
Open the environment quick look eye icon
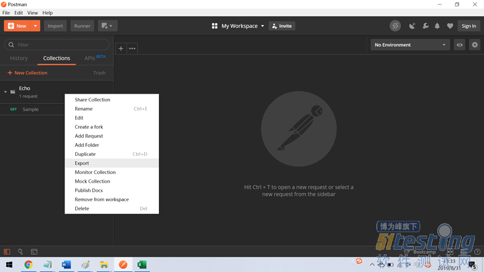pos(460,45)
